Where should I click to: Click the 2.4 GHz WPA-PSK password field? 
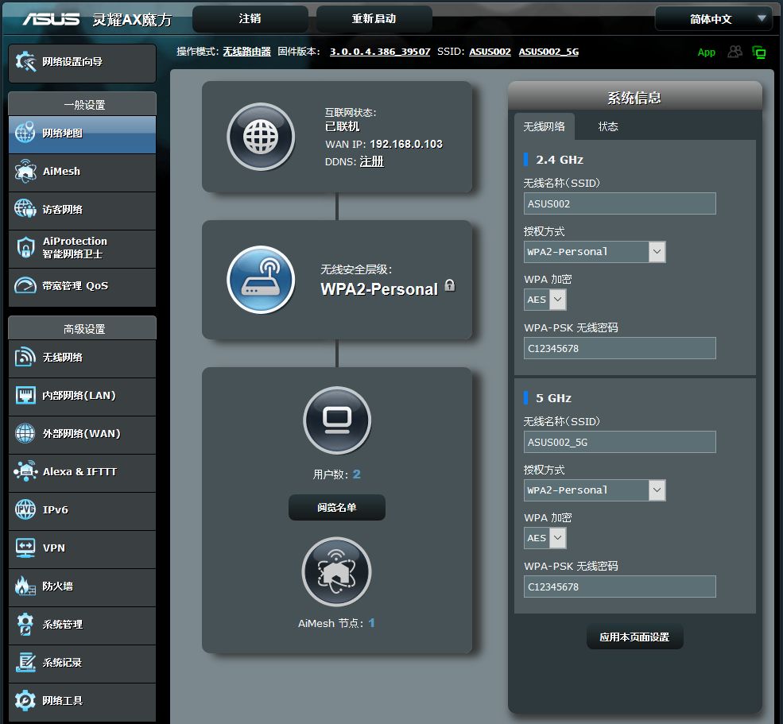(x=620, y=348)
